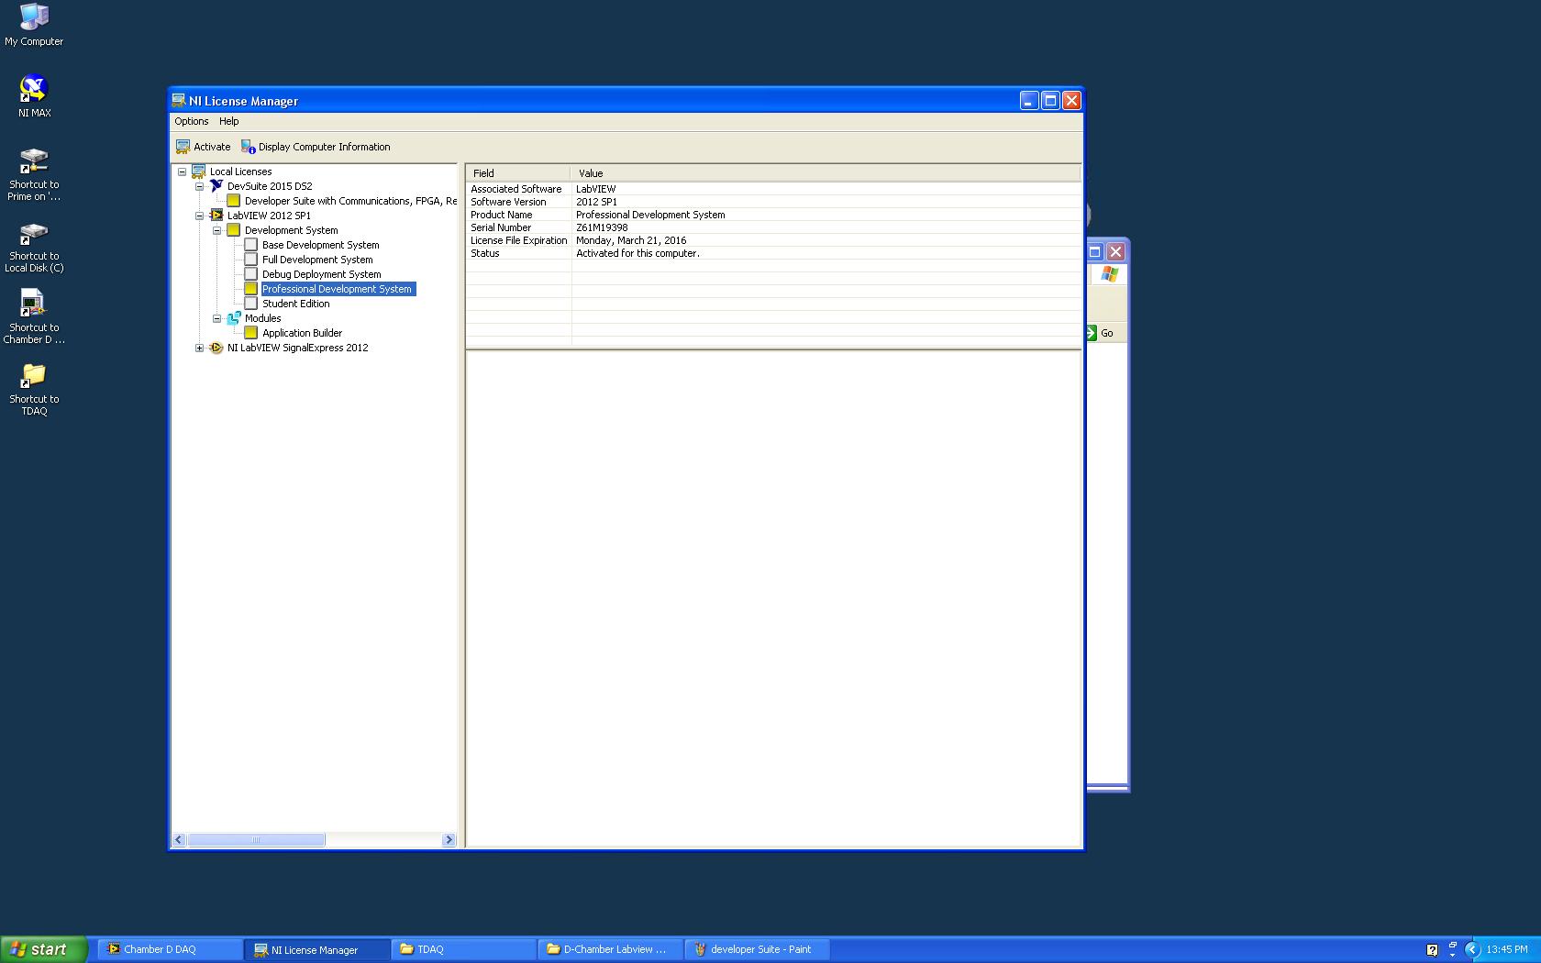1541x963 pixels.
Task: Click the Field column header
Action: [518, 173]
